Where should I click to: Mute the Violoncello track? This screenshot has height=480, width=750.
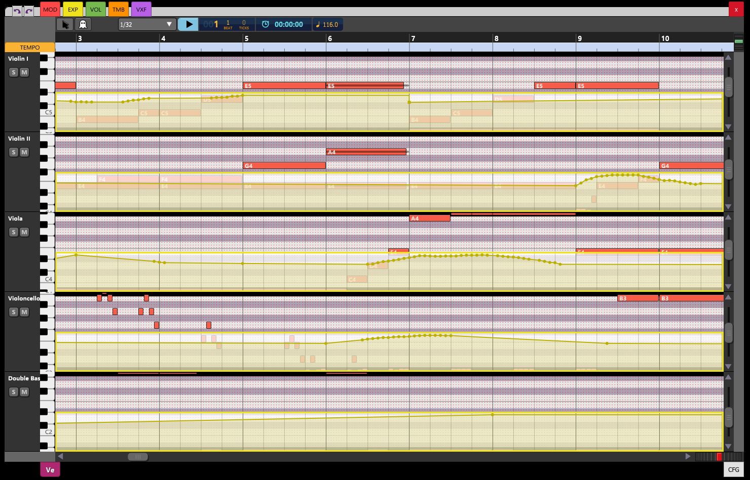pyautogui.click(x=23, y=312)
